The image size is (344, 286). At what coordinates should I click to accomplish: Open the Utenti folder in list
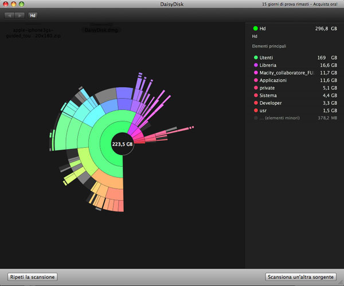point(267,58)
